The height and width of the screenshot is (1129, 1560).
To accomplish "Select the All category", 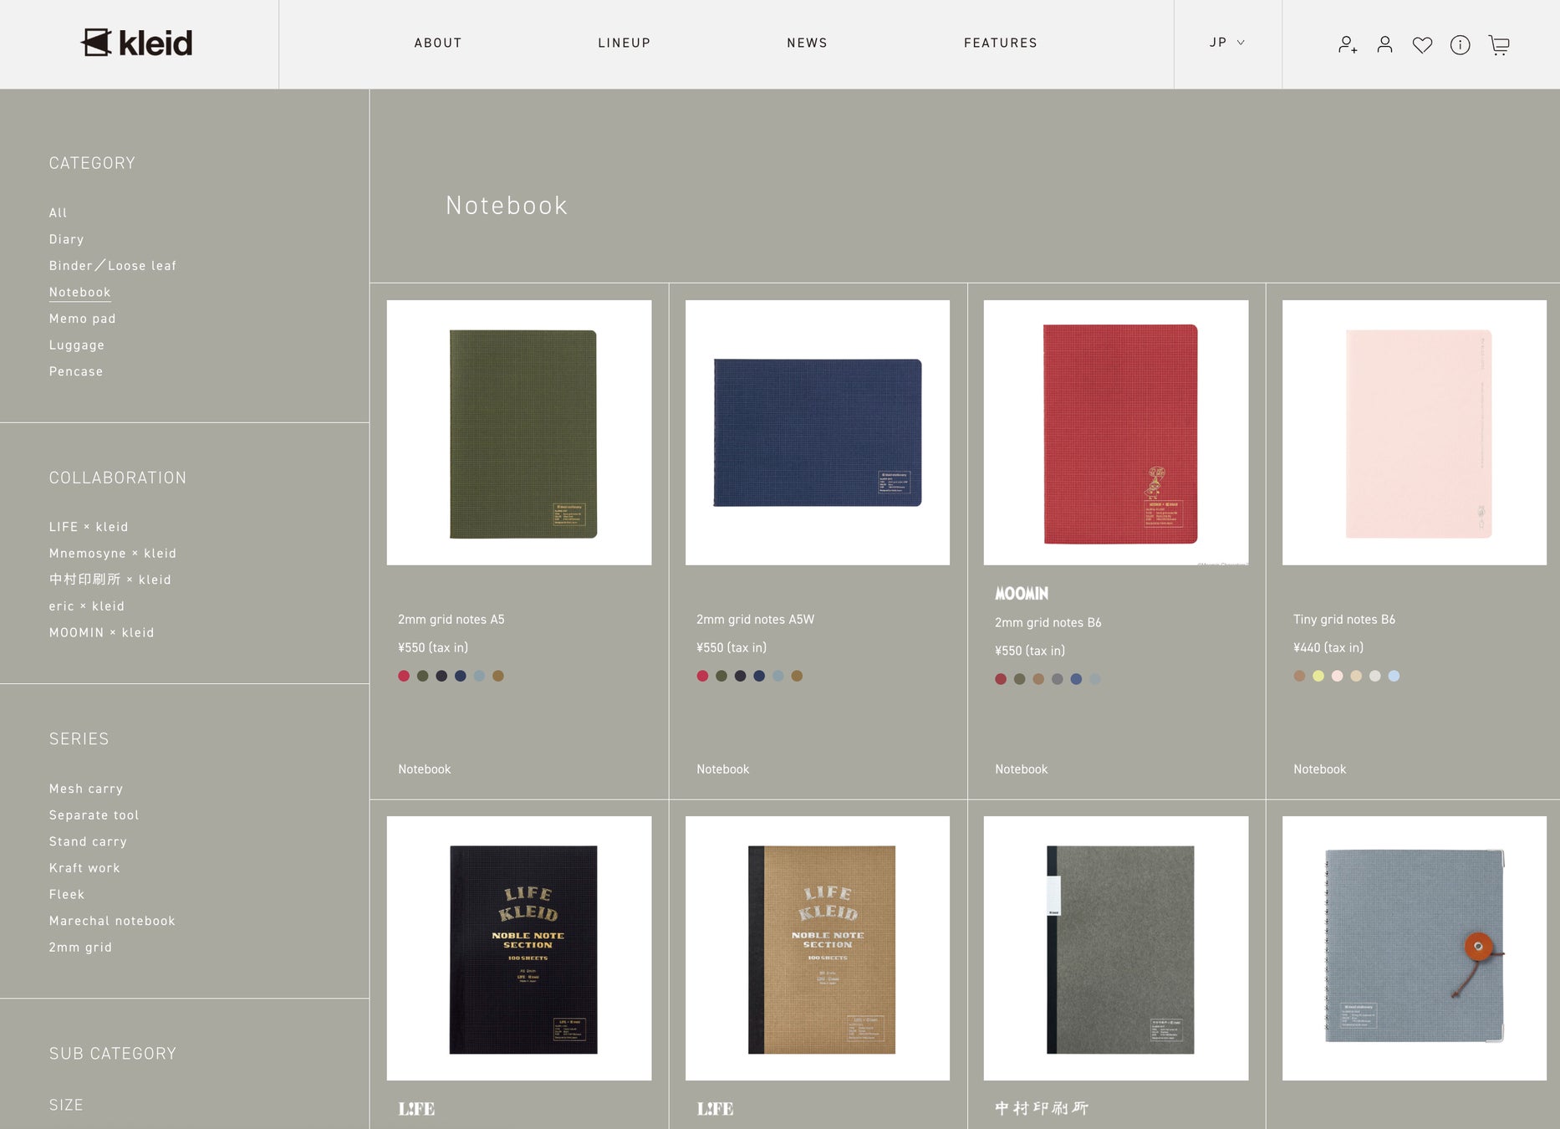I will [58, 213].
